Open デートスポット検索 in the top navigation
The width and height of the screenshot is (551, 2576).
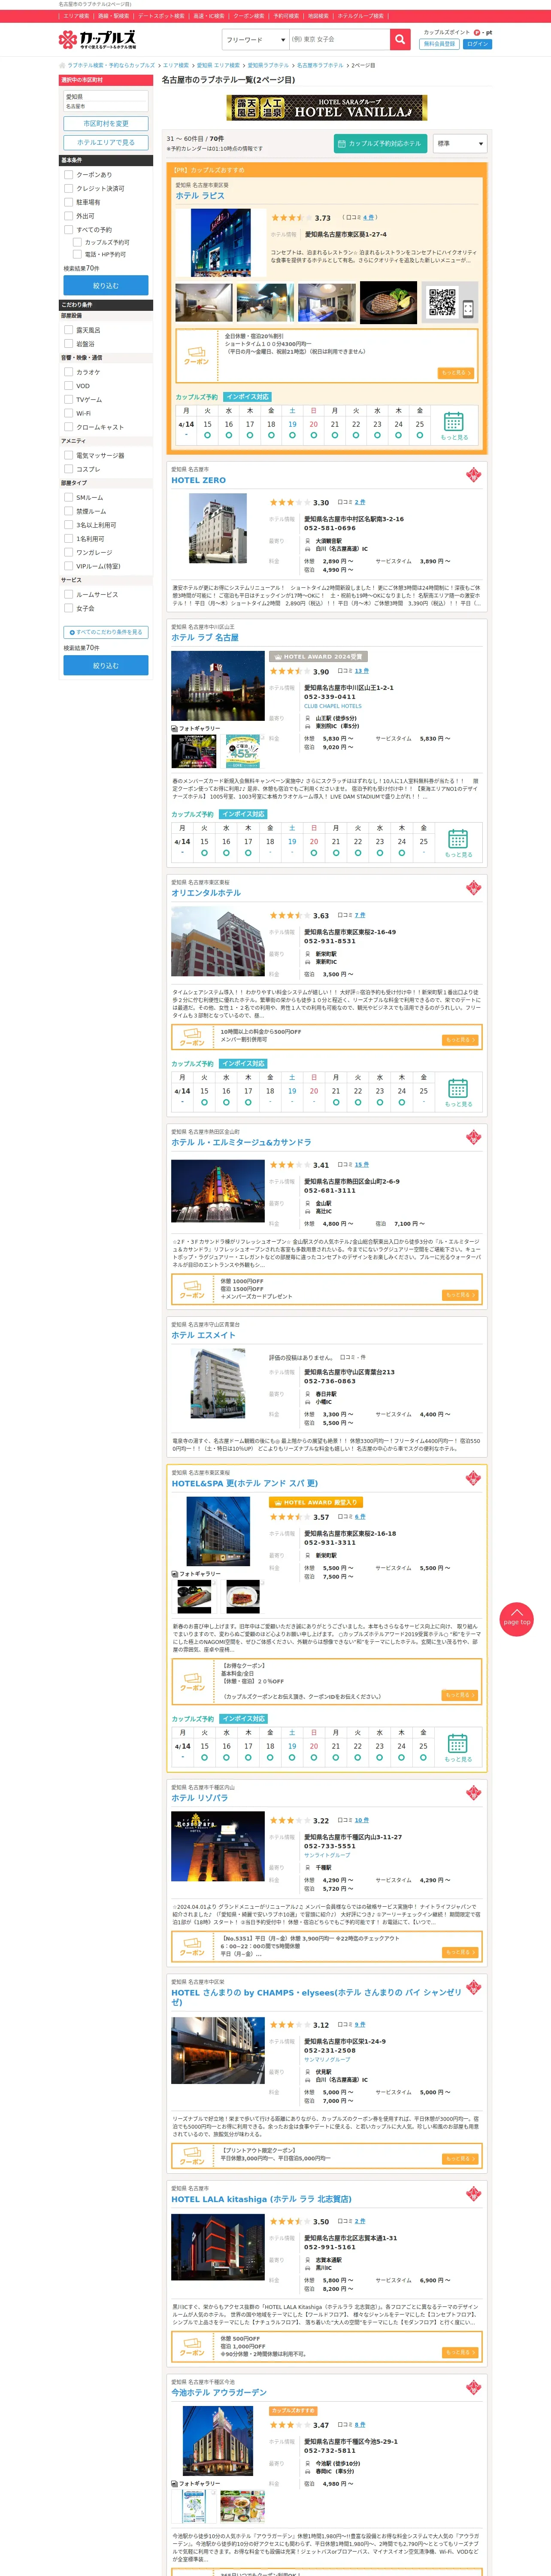[161, 16]
